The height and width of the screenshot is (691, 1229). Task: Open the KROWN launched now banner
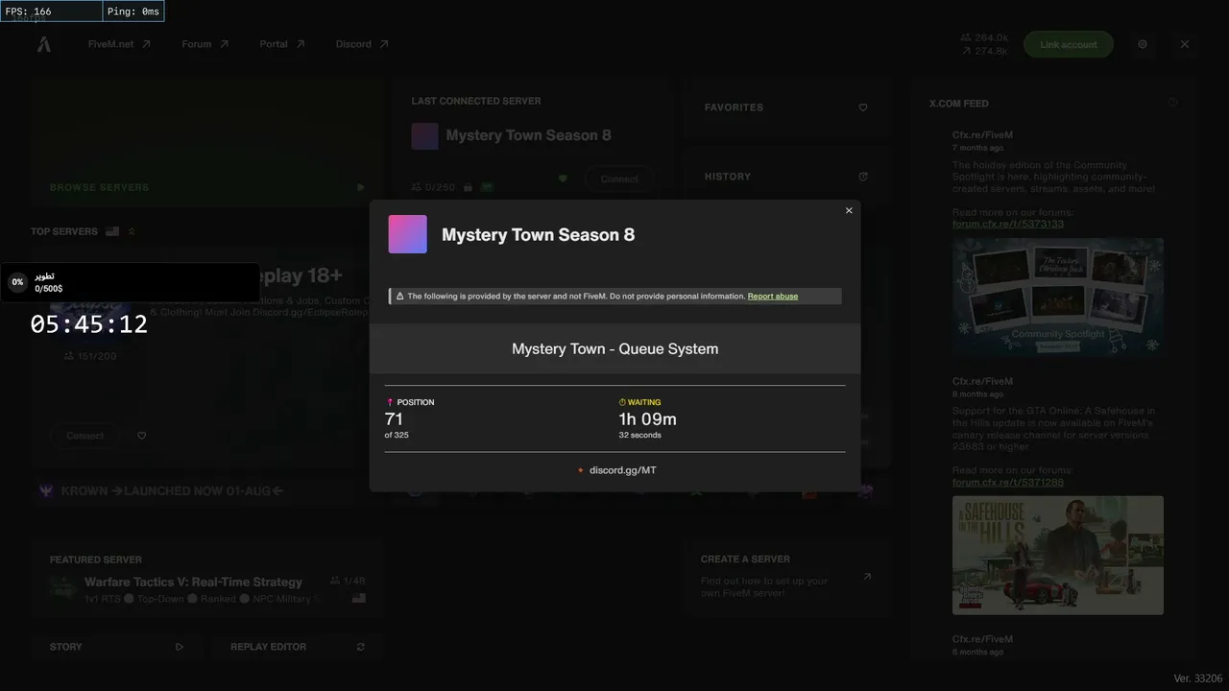(207, 490)
